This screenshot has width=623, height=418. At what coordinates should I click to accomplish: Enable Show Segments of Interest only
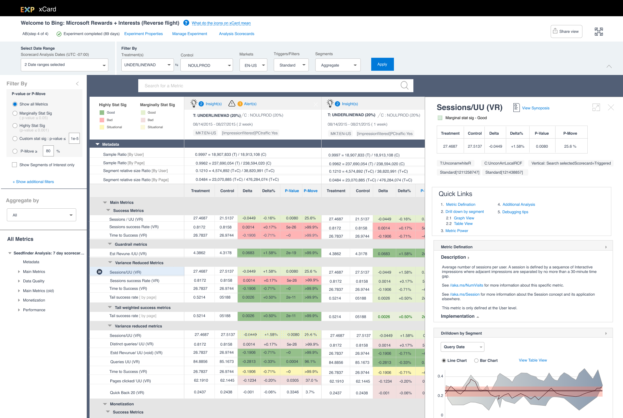click(15, 165)
